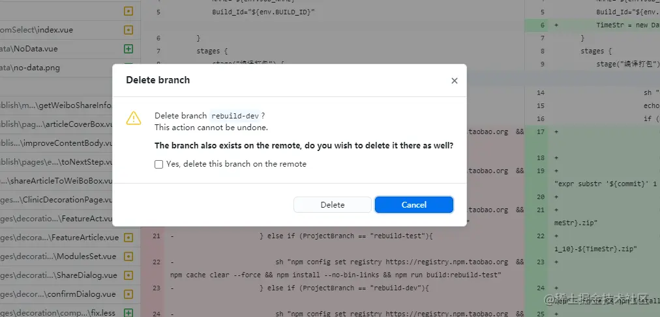Enable 'Yes, delete this branch on the remote'
Viewport: 660px width, 317px height.
pyautogui.click(x=158, y=164)
